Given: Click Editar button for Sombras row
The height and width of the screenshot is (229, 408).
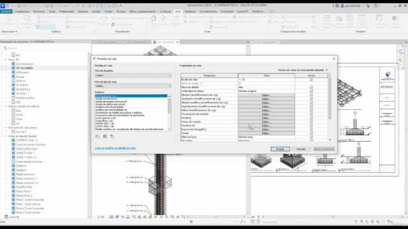Looking at the screenshot, I should pyautogui.click(x=266, y=118).
